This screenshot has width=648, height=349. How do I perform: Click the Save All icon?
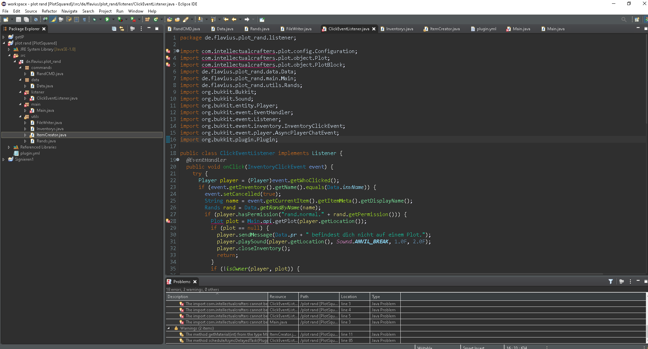pyautogui.click(x=26, y=19)
